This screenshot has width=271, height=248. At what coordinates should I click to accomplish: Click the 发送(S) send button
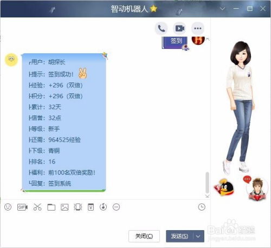tap(179, 236)
